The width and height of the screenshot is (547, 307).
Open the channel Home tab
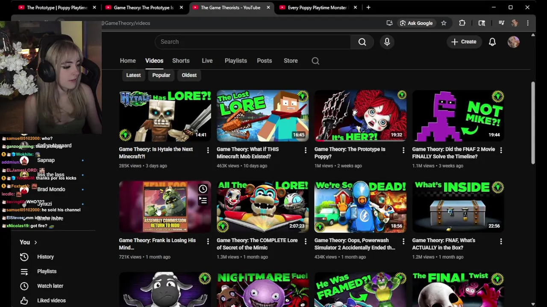(x=128, y=61)
